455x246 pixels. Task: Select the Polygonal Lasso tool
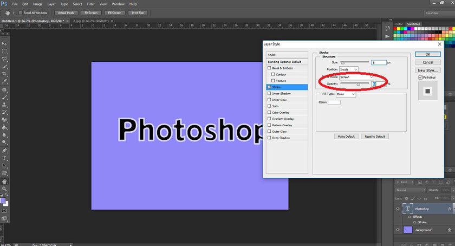click(x=4, y=59)
